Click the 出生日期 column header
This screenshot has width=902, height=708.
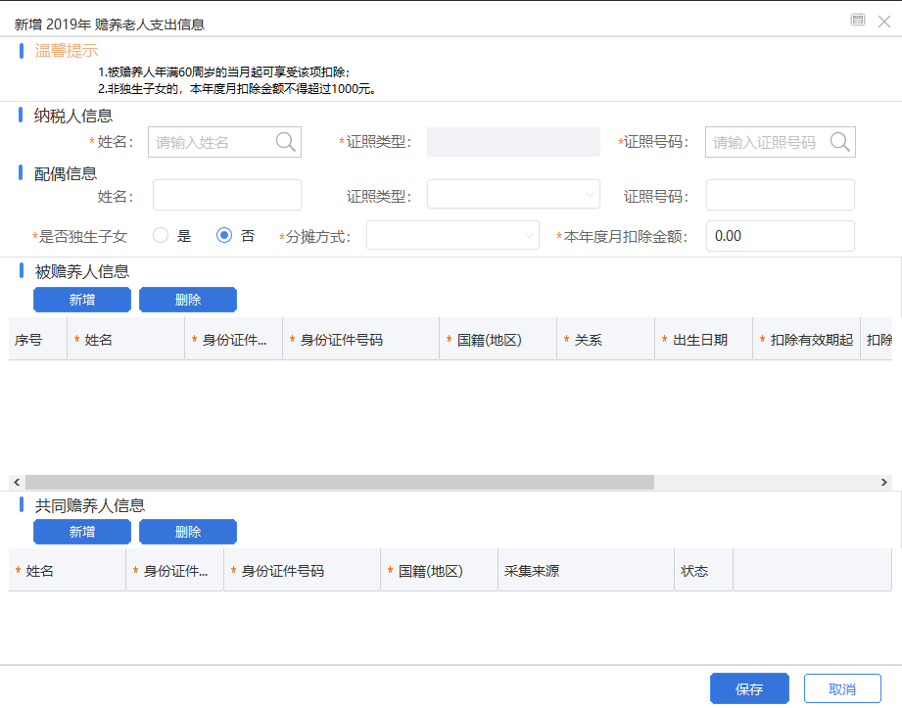click(x=703, y=340)
